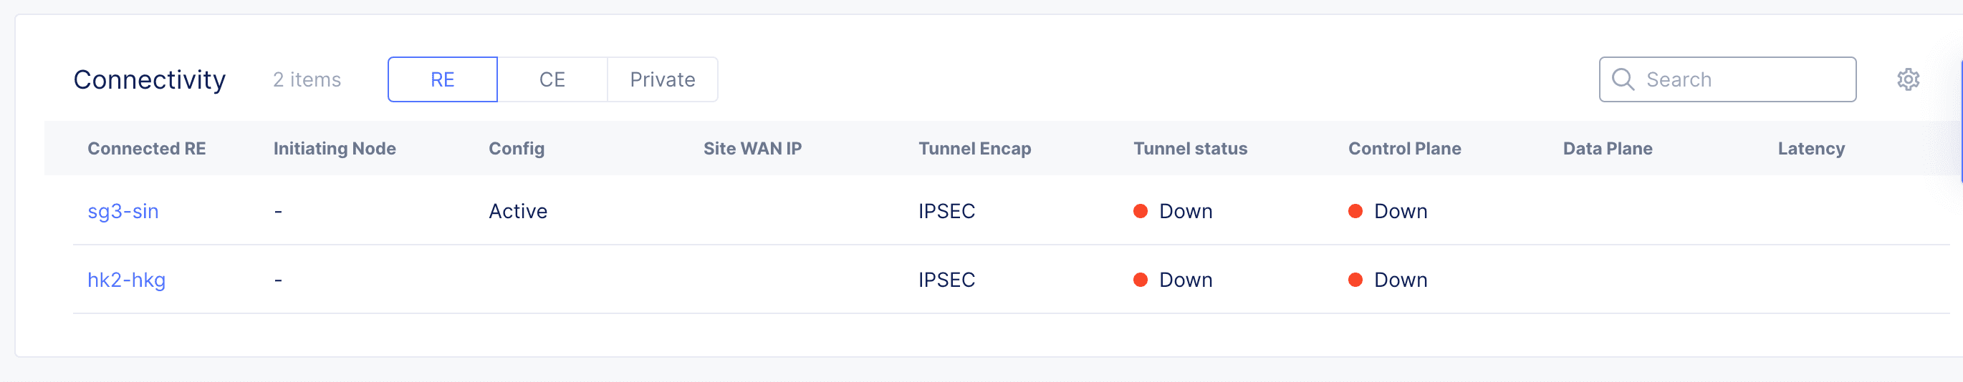
Task: Click the red control plane dot for sg3-sin
Action: 1355,211
